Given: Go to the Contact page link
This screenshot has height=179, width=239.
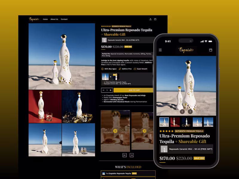Looking at the screenshot, I should [64, 19].
